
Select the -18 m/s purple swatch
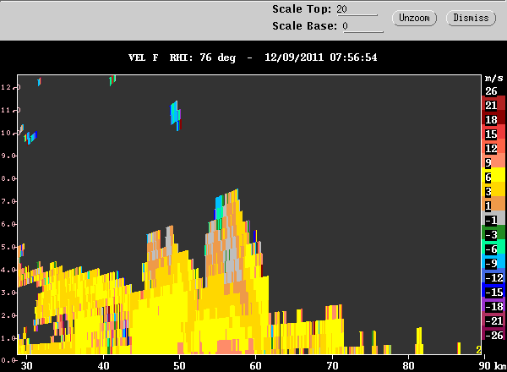(493, 304)
